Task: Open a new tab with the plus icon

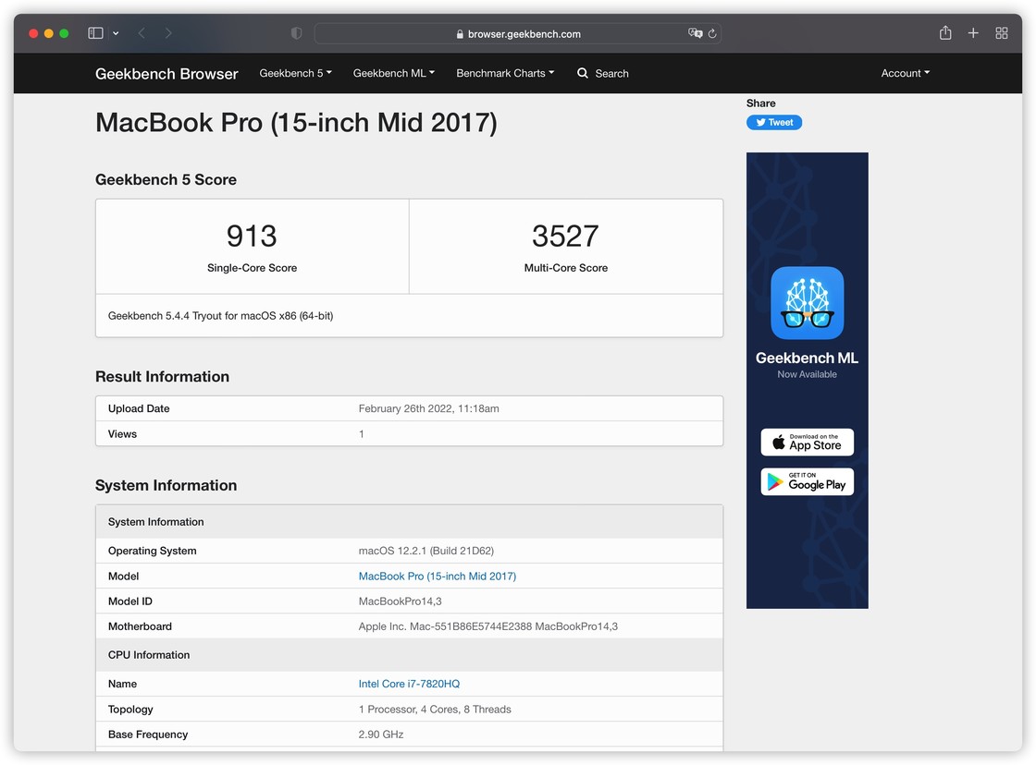Action: (x=973, y=32)
